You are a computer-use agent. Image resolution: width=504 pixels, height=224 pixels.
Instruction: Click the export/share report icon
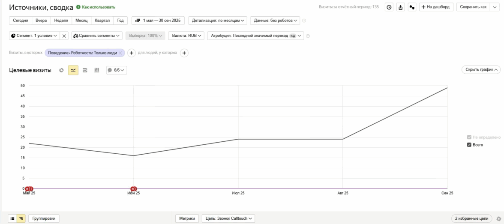(400, 7)
